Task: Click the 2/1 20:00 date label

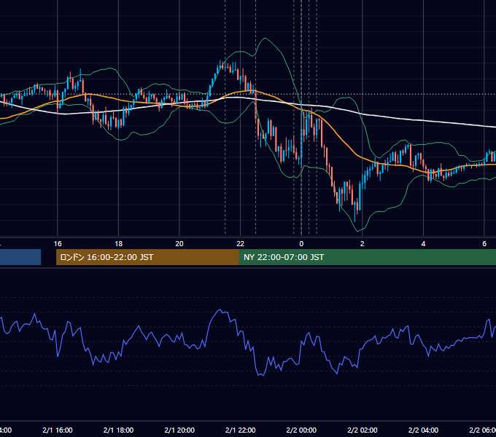Action: pyautogui.click(x=179, y=430)
